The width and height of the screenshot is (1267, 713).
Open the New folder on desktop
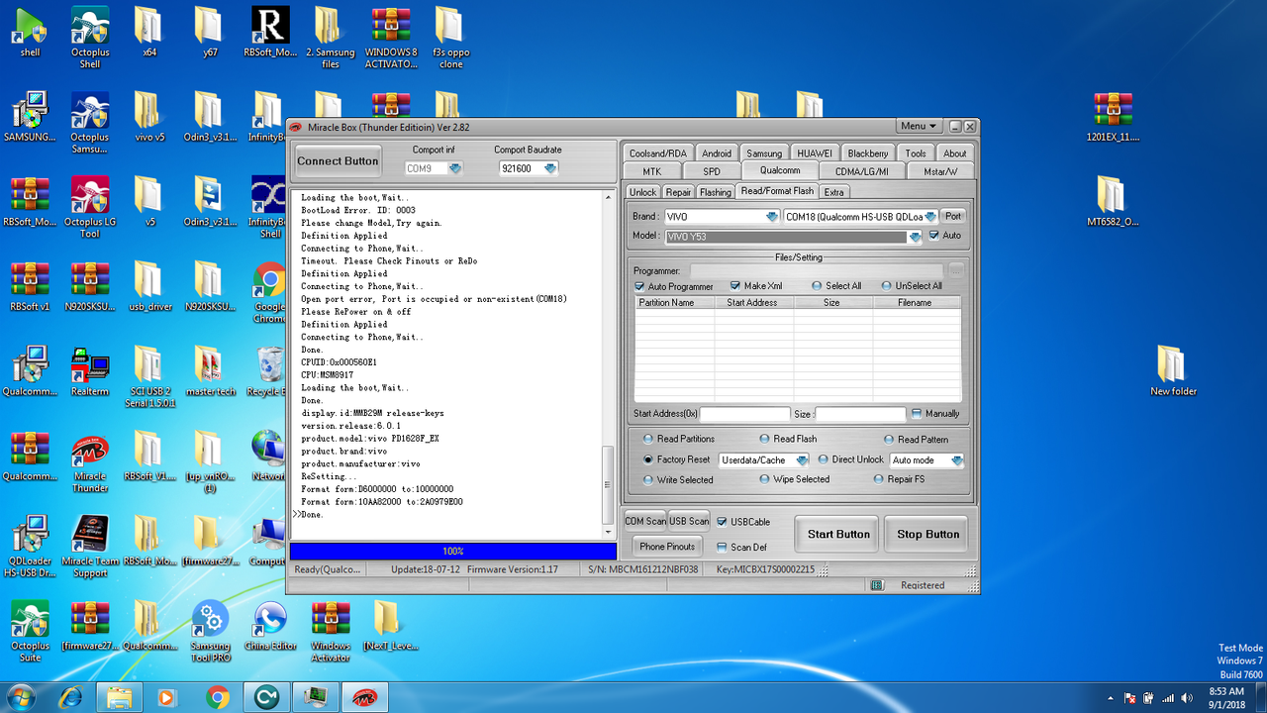(1173, 371)
